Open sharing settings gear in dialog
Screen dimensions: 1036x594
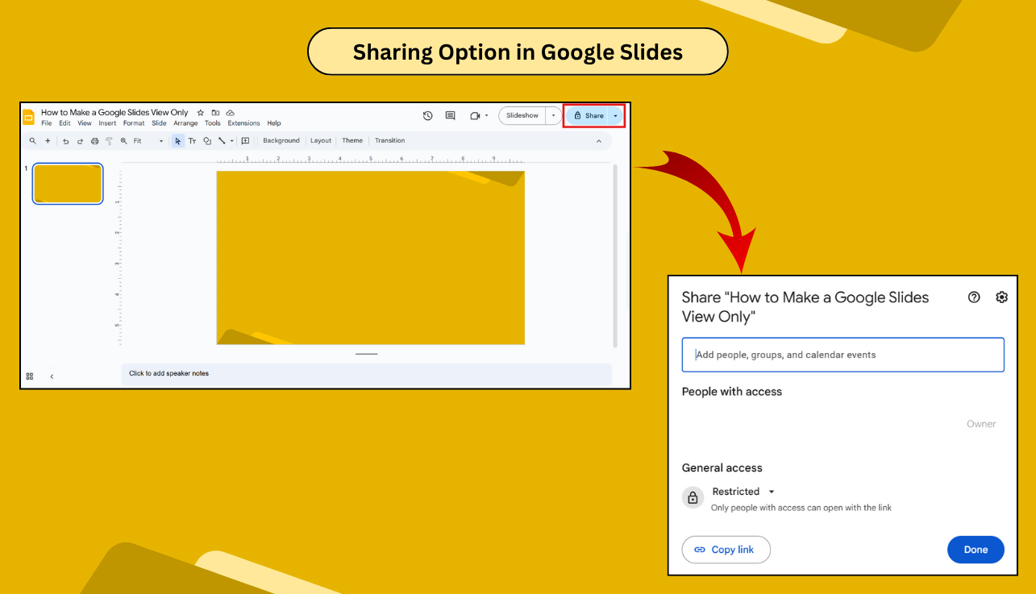point(1002,297)
